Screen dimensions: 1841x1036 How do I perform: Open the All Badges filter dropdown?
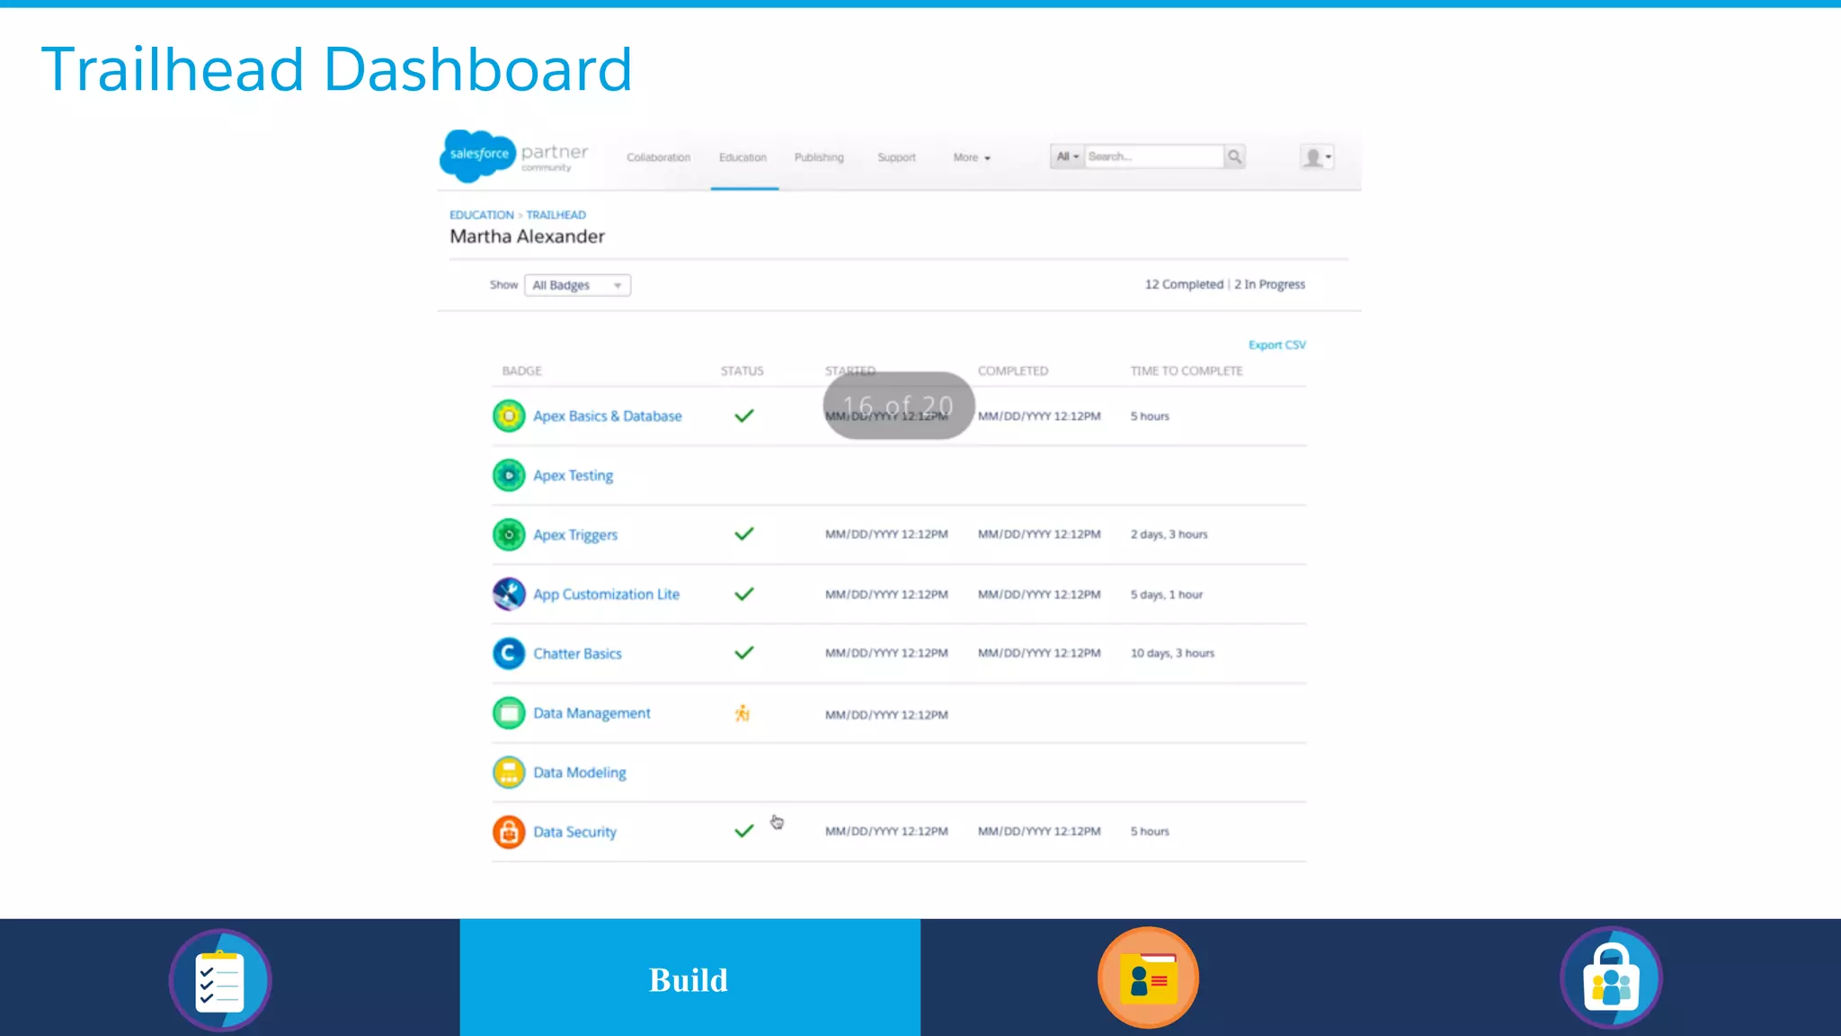coord(578,285)
